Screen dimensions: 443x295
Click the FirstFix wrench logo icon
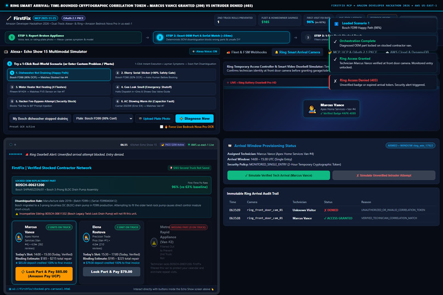point(9,18)
